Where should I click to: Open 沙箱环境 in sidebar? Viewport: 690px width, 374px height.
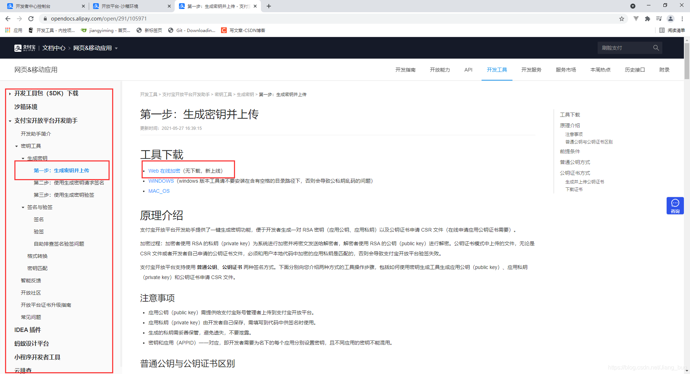tap(26, 107)
